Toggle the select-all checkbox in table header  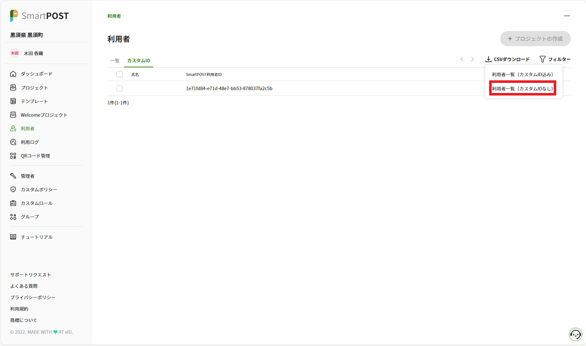pos(119,74)
